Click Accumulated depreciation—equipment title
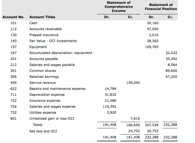Image resolution: width=195 pixels, height=143 pixels. coord(61,53)
